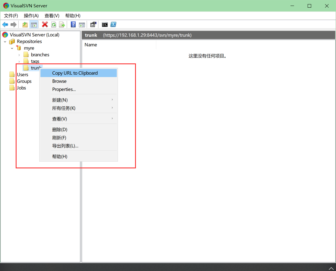Click the Up one level folder icon
The height and width of the screenshot is (271, 336).
click(25, 24)
